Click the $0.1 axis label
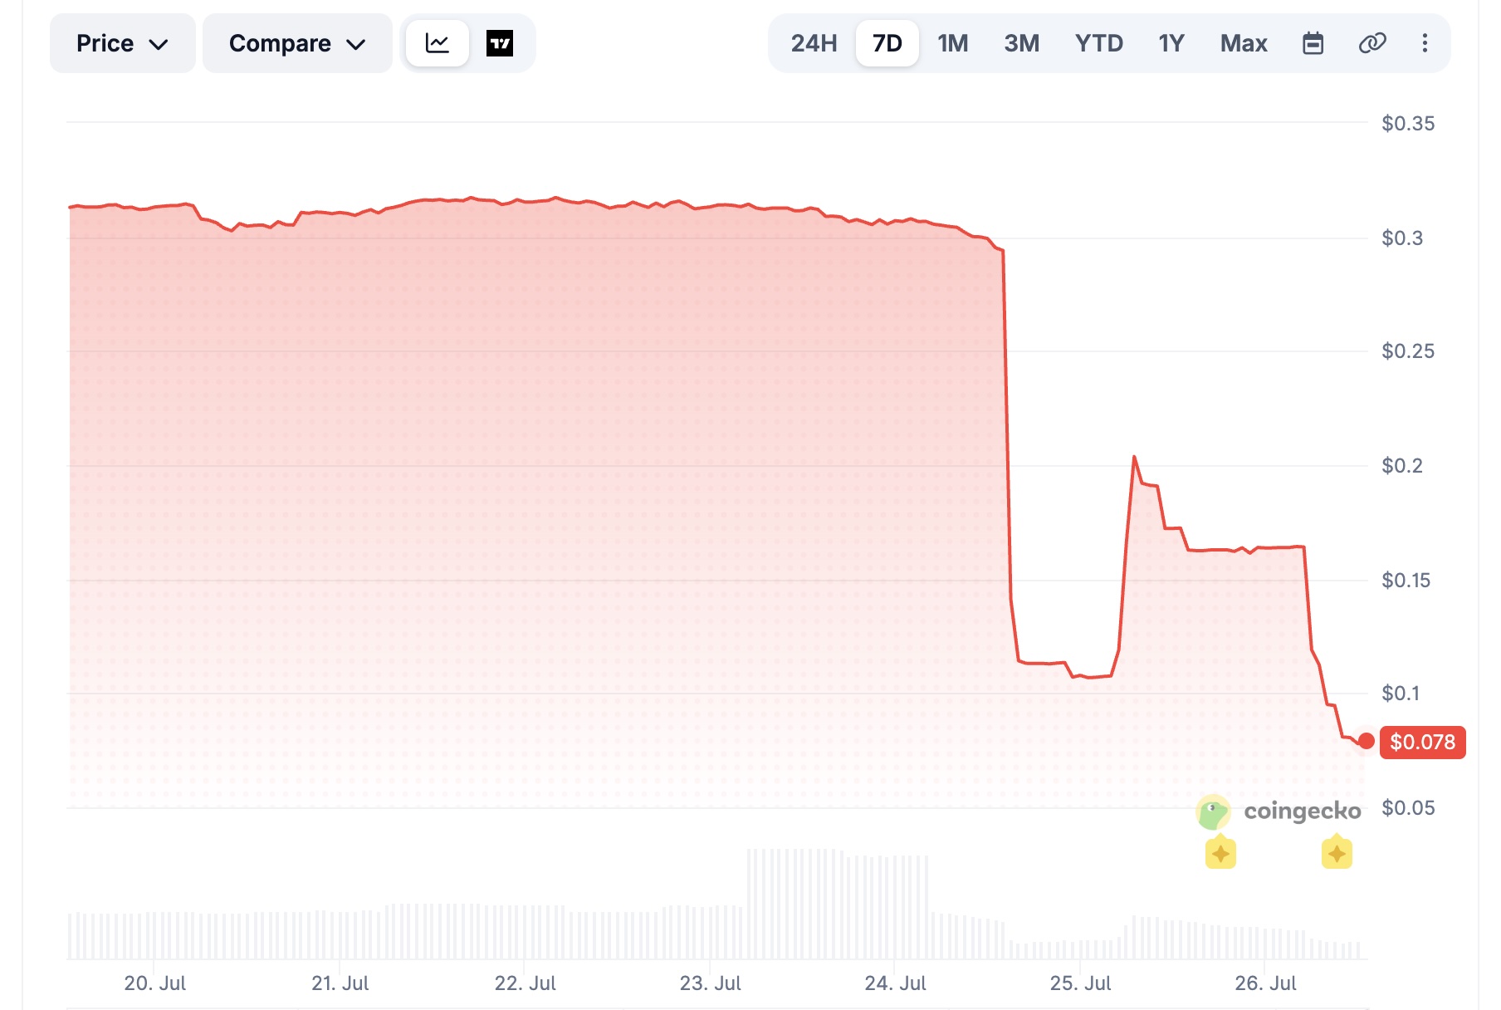The width and height of the screenshot is (1501, 1010). tap(1401, 693)
